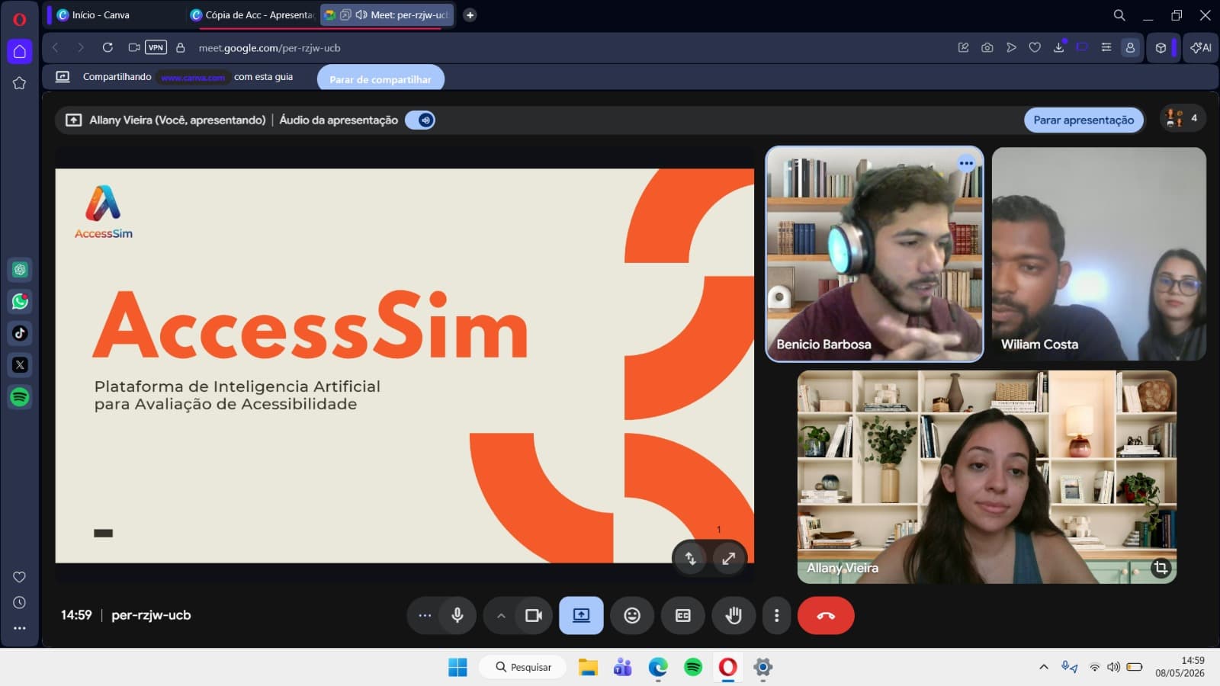This screenshot has height=686, width=1220.
Task: Open TikTok in sidebar
Action: point(20,333)
